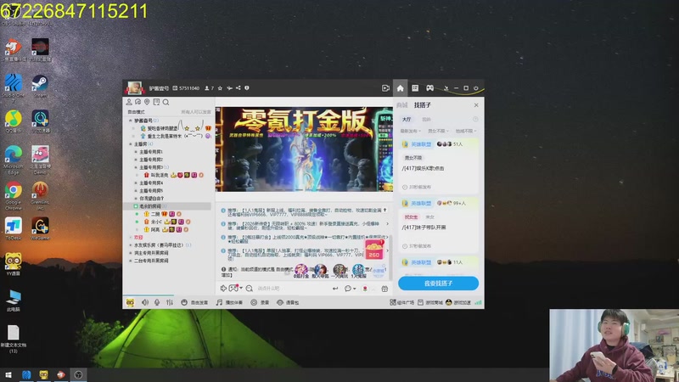
Task: Select user 二腿 in channel list
Action: 155,214
